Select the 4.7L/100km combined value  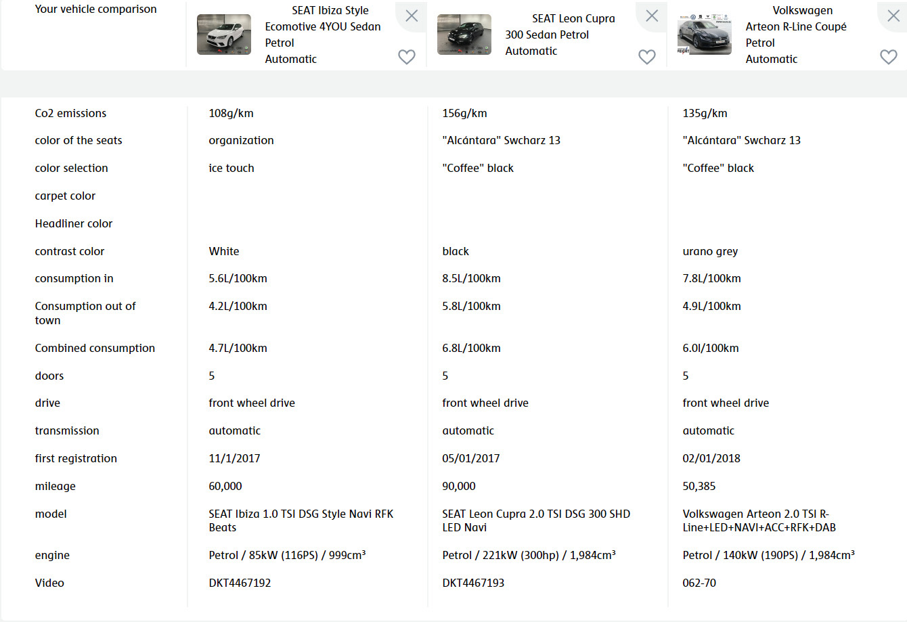click(x=238, y=349)
